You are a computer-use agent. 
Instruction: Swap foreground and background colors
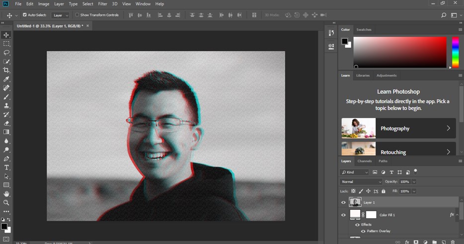point(8,220)
